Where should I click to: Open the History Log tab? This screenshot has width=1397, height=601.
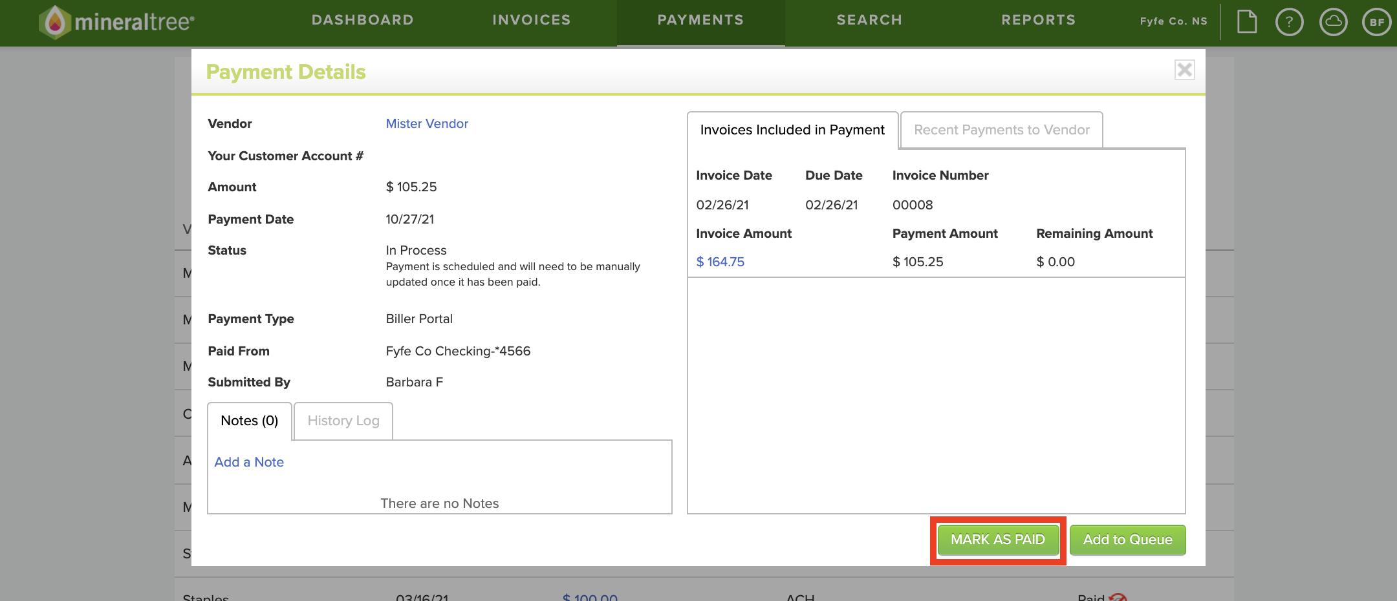[343, 421]
